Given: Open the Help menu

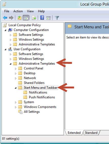Looking at the screenshot, I should 41,11.
